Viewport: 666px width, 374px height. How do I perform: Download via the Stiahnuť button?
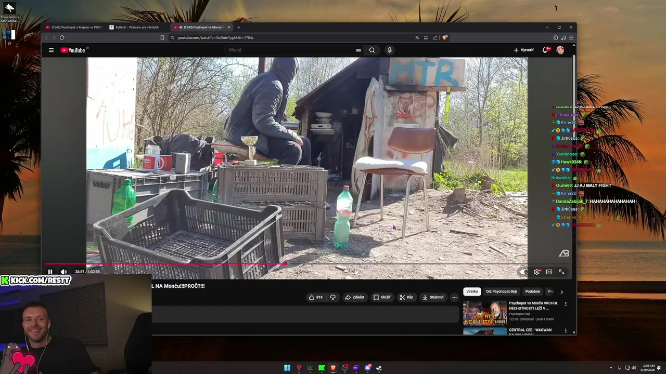[x=433, y=297]
